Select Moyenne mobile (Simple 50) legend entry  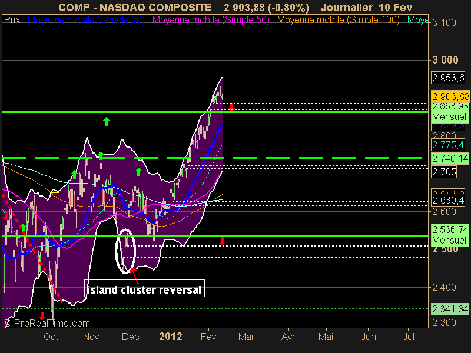tap(211, 20)
